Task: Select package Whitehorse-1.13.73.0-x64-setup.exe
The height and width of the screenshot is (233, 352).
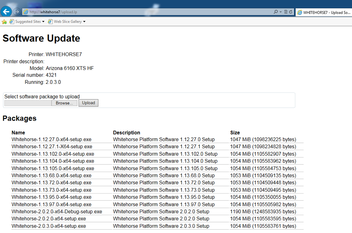Action: click(x=52, y=190)
